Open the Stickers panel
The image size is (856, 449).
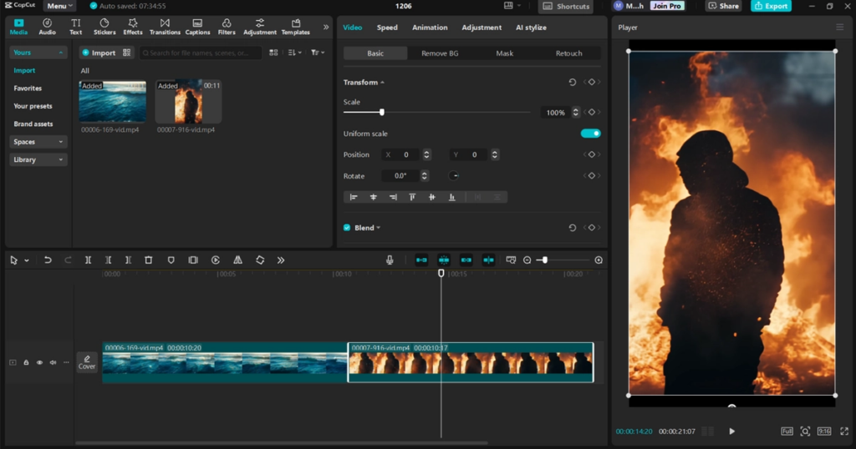(x=104, y=27)
